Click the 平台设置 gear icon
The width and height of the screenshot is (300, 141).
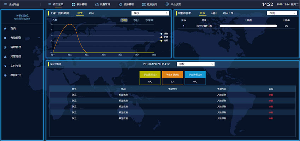(x=167, y=4)
